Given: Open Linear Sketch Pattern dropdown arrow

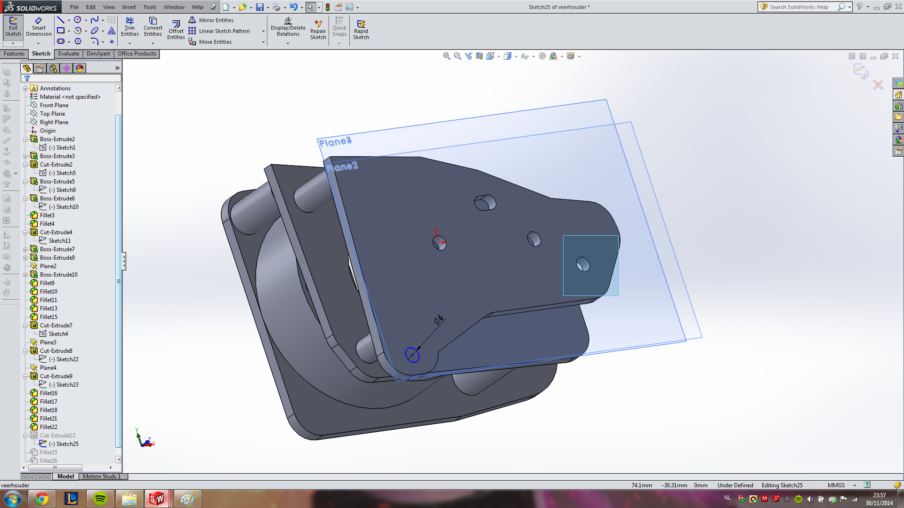Looking at the screenshot, I should (263, 32).
